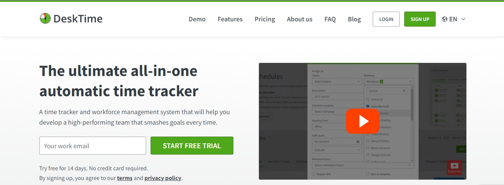Tick the Select all checkbox
The height and width of the screenshot is (185, 504).
point(368,99)
